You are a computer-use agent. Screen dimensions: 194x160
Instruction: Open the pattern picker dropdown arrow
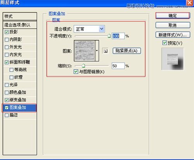tap(97, 51)
